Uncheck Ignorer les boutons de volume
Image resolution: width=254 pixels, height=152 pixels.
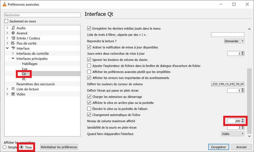click(89, 60)
